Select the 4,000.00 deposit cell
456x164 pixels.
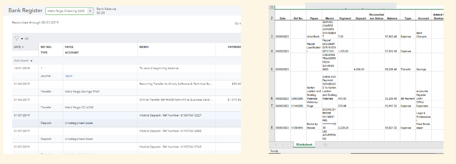pyautogui.click(x=359, y=69)
